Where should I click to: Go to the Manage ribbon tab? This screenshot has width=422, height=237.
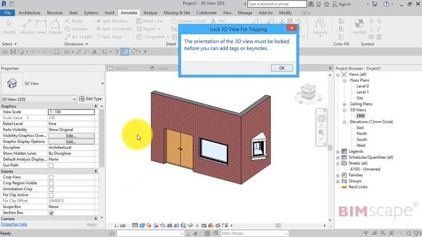pos(245,13)
